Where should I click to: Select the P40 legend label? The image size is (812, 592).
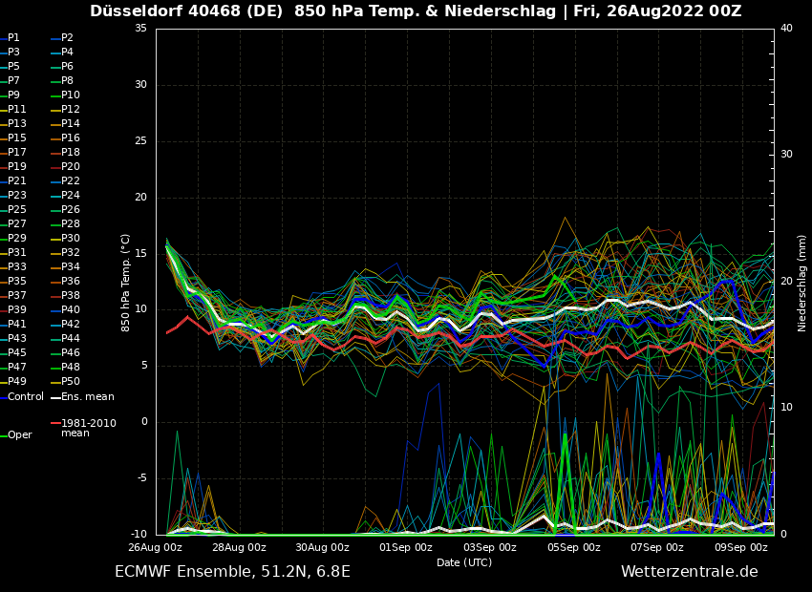[70, 310]
